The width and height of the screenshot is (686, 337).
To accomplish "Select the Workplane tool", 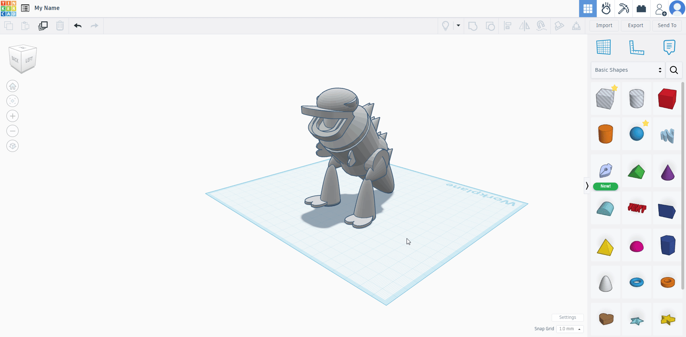I will [603, 47].
